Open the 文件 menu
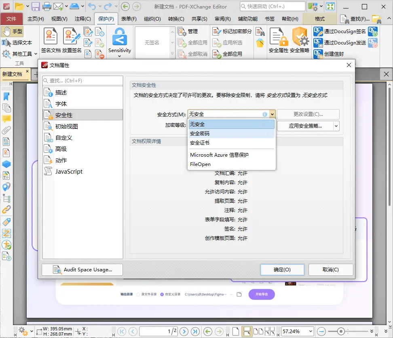The image size is (393, 338). [12, 19]
